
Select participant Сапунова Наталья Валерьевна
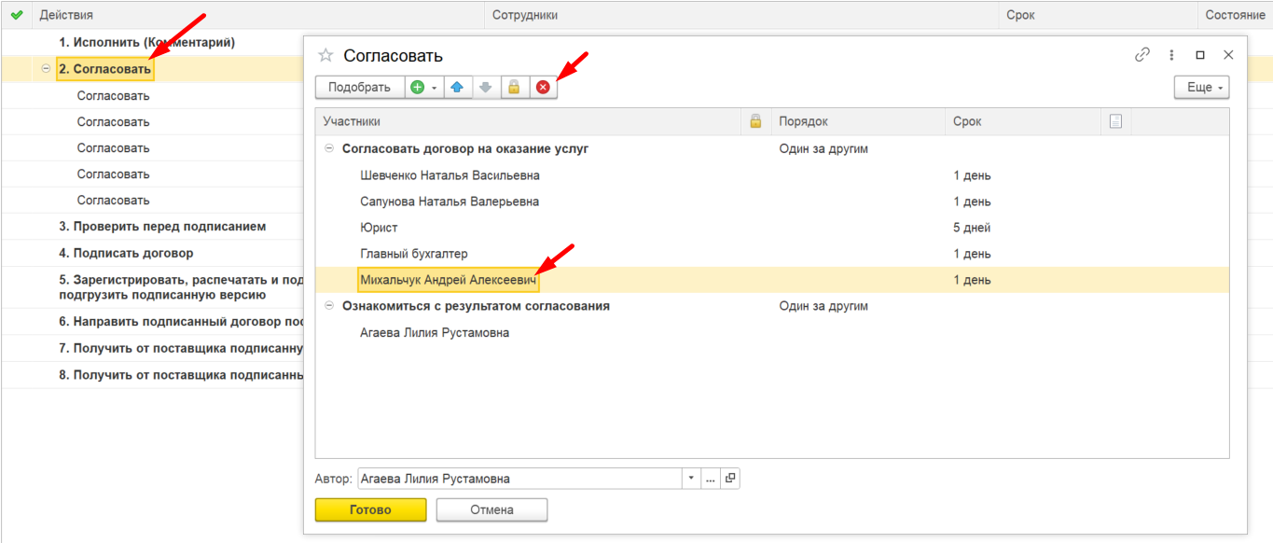tap(450, 202)
